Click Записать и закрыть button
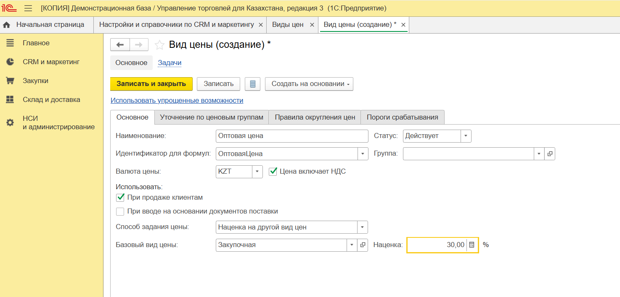This screenshot has width=620, height=297. coord(151,84)
